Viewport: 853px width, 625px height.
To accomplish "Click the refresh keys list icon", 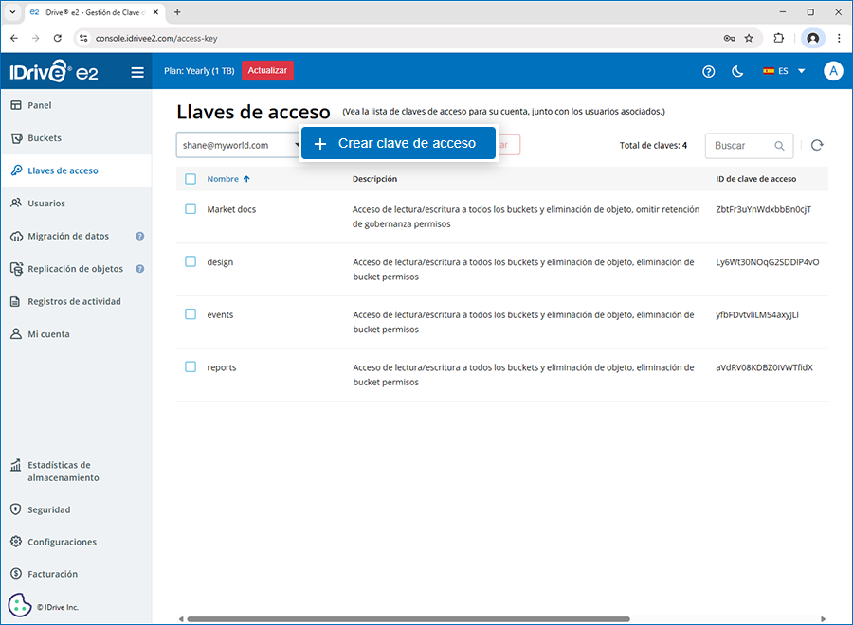I will click(x=817, y=145).
